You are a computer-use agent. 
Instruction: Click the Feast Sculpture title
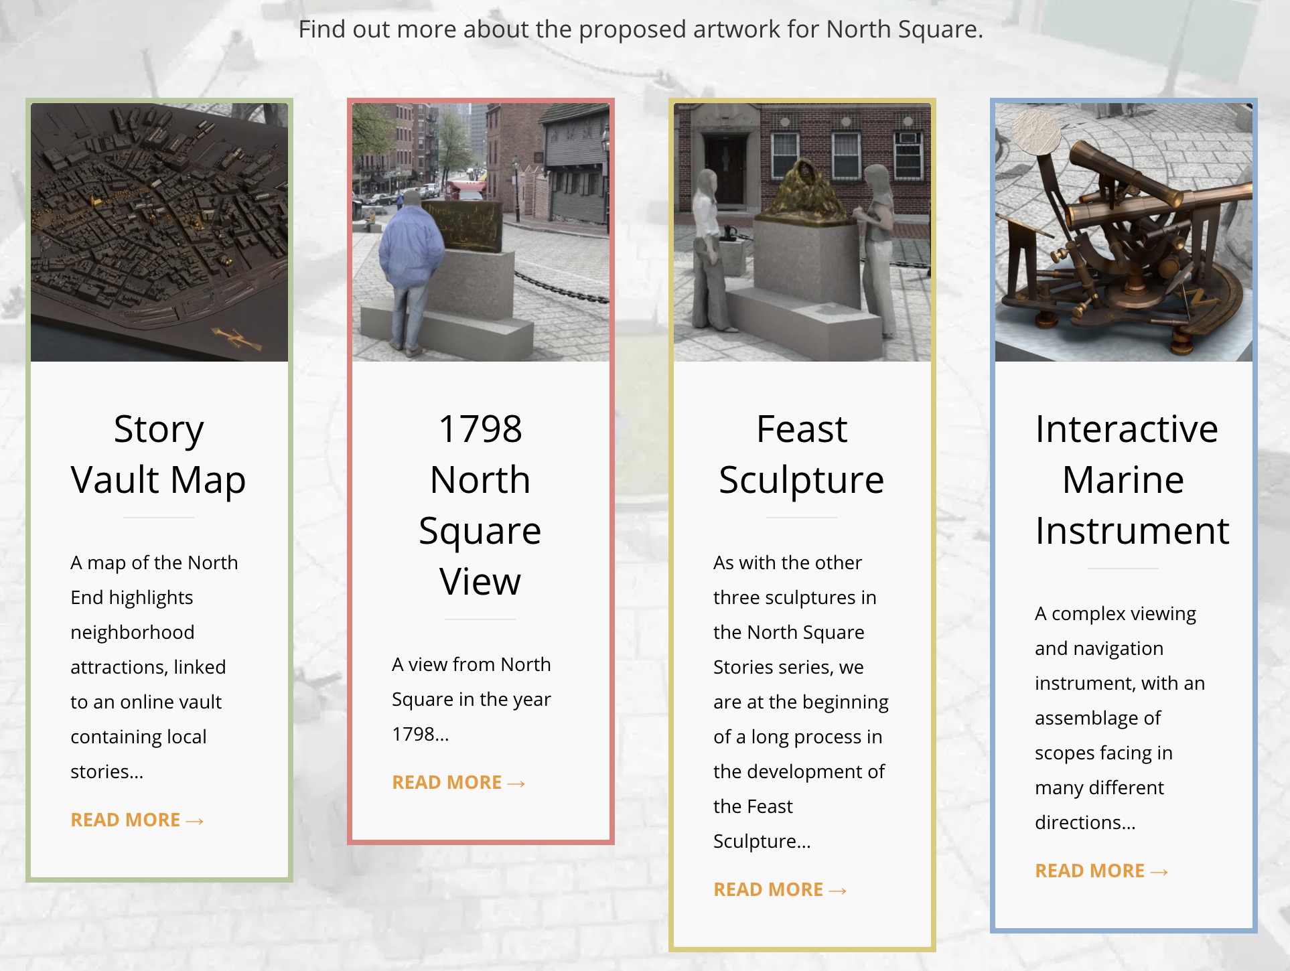(802, 454)
